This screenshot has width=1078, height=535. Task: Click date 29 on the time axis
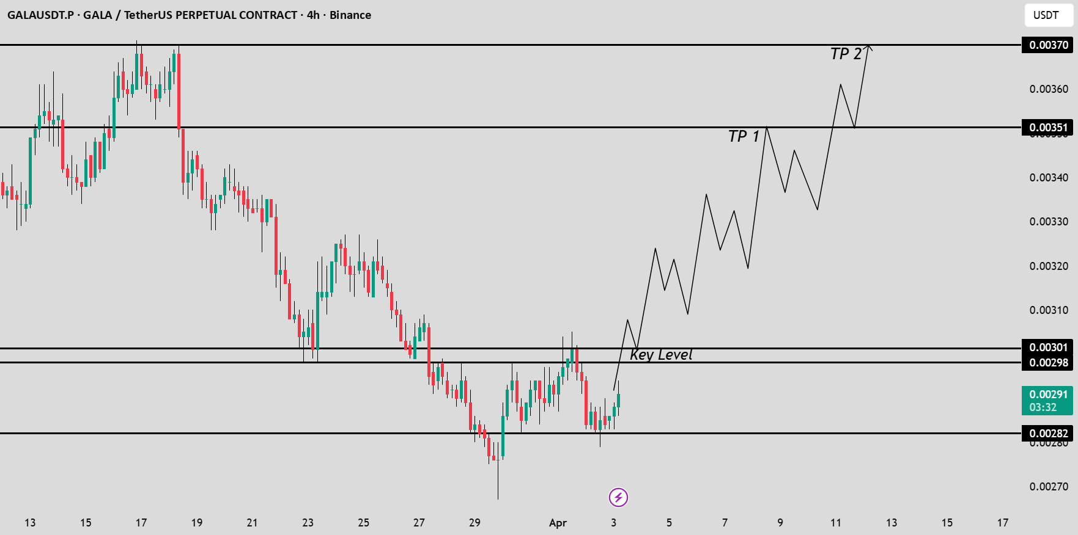(x=474, y=523)
